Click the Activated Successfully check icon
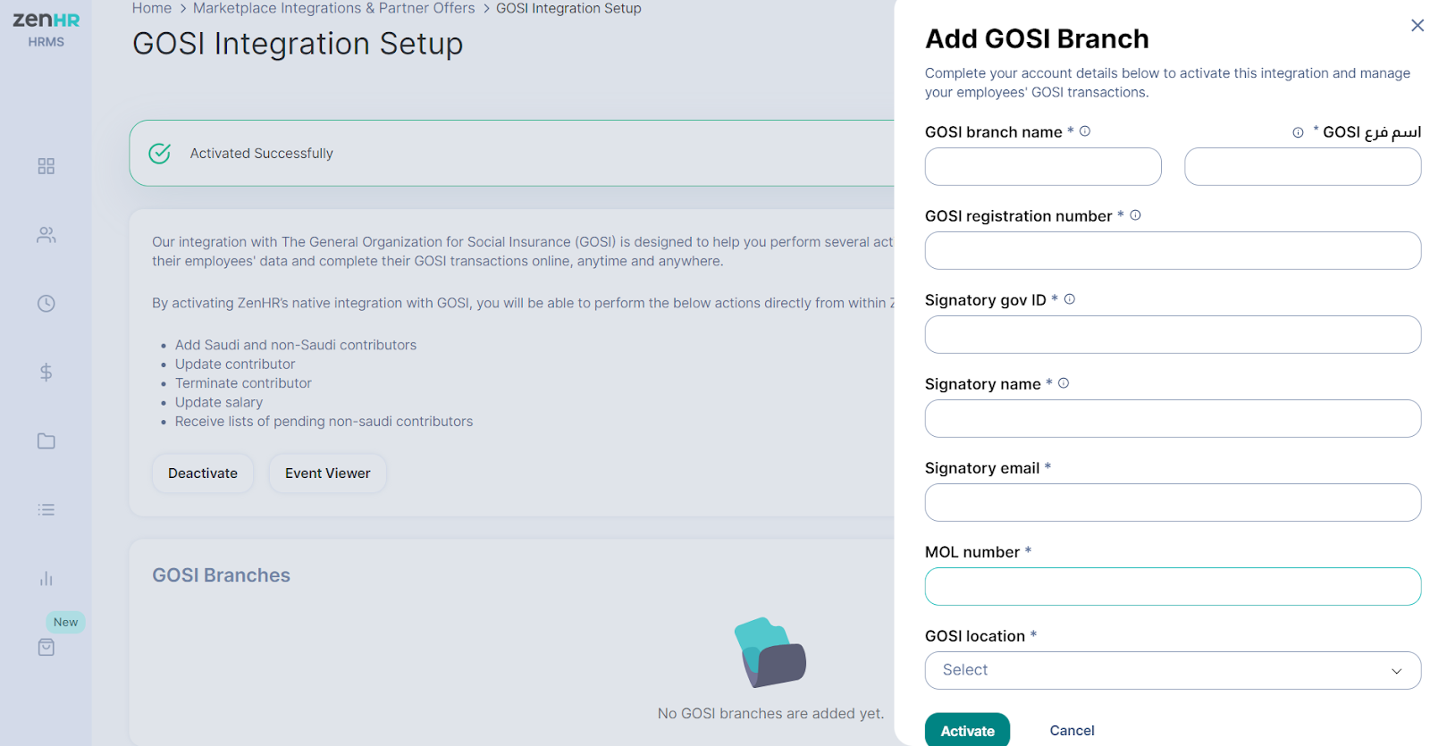 tap(160, 154)
